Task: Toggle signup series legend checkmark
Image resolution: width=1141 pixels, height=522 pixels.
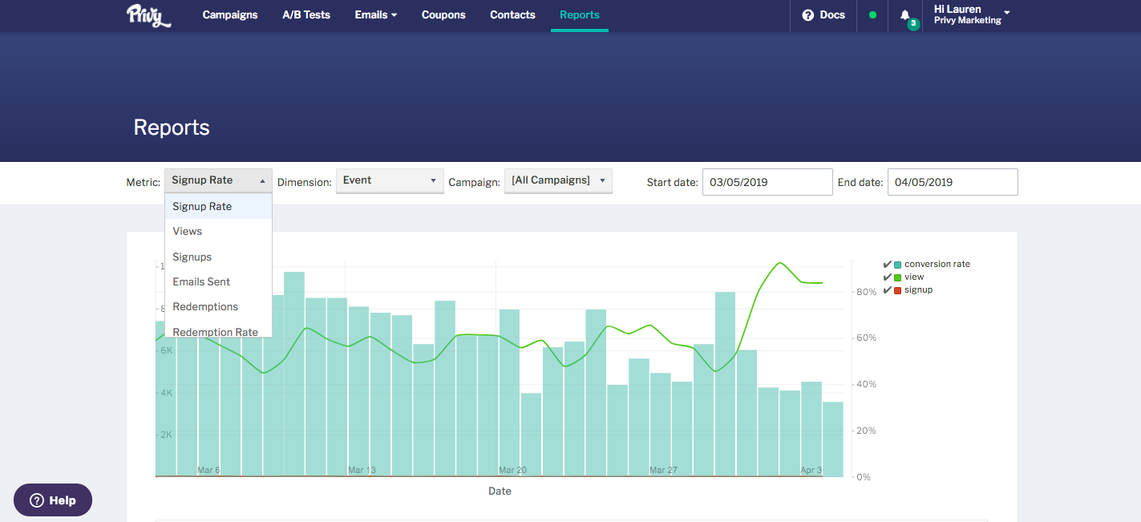Action: point(887,289)
